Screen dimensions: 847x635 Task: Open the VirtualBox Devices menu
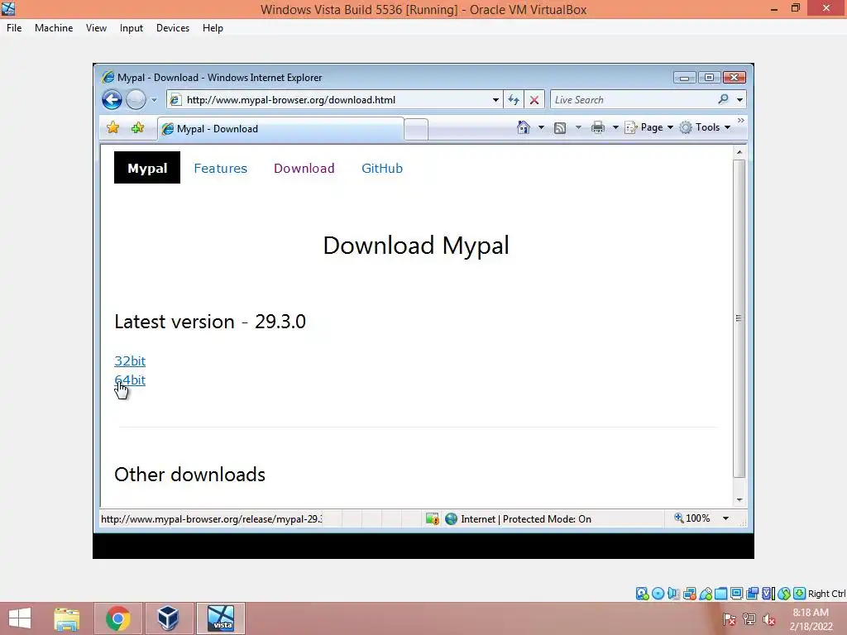coord(173,28)
